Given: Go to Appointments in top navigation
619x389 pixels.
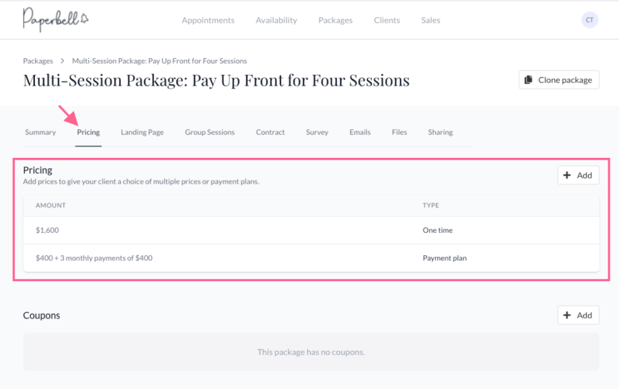Looking at the screenshot, I should 208,20.
